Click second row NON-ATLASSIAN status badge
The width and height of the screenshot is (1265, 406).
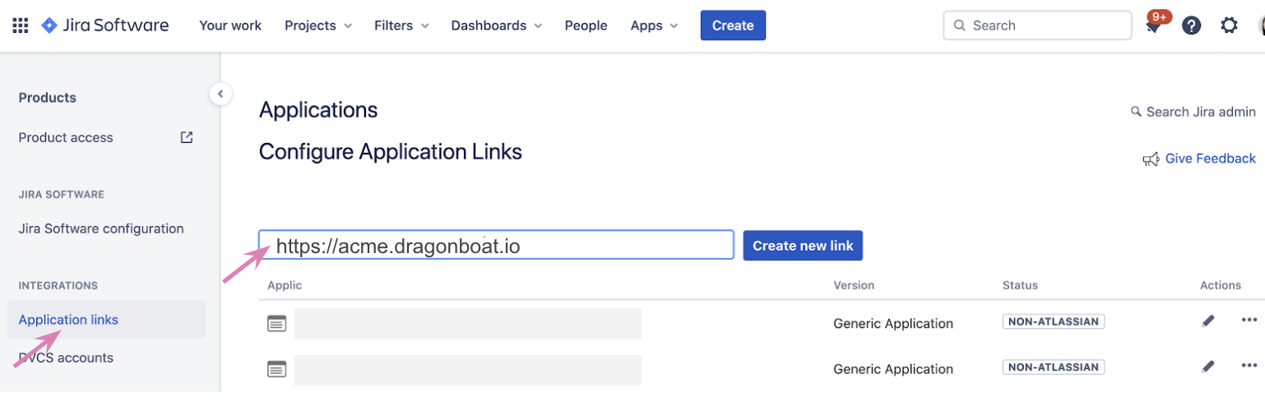click(1054, 367)
